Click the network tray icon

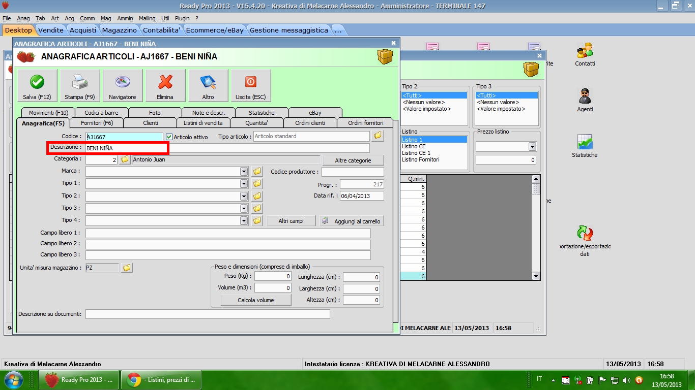pyautogui.click(x=615, y=380)
